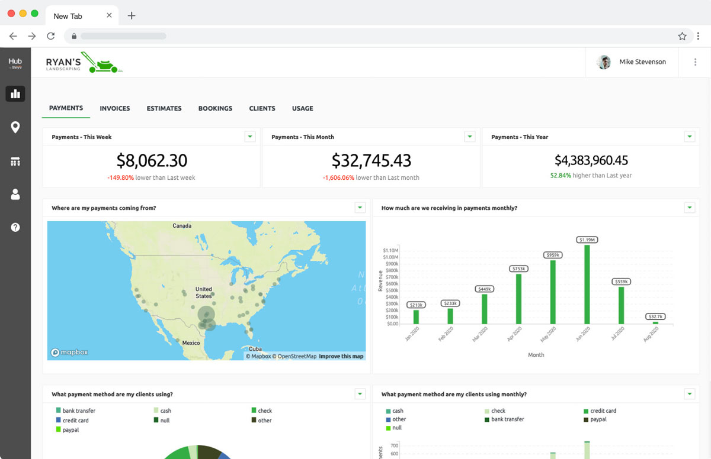Toggle null in pie chart legend

click(x=162, y=421)
